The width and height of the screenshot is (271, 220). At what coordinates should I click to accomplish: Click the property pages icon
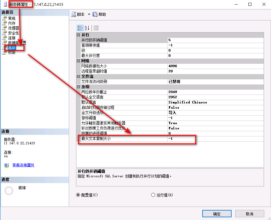click(x=96, y=28)
